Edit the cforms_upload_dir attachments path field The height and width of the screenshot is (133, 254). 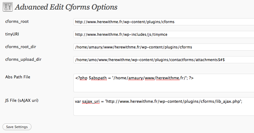pos(164,60)
